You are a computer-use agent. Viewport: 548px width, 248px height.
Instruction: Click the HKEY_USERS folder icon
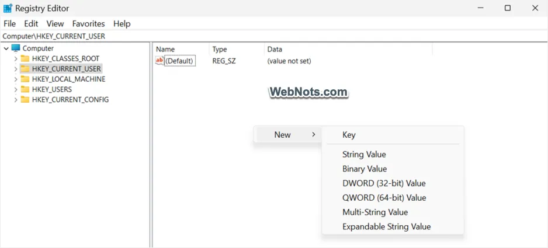tap(25, 89)
